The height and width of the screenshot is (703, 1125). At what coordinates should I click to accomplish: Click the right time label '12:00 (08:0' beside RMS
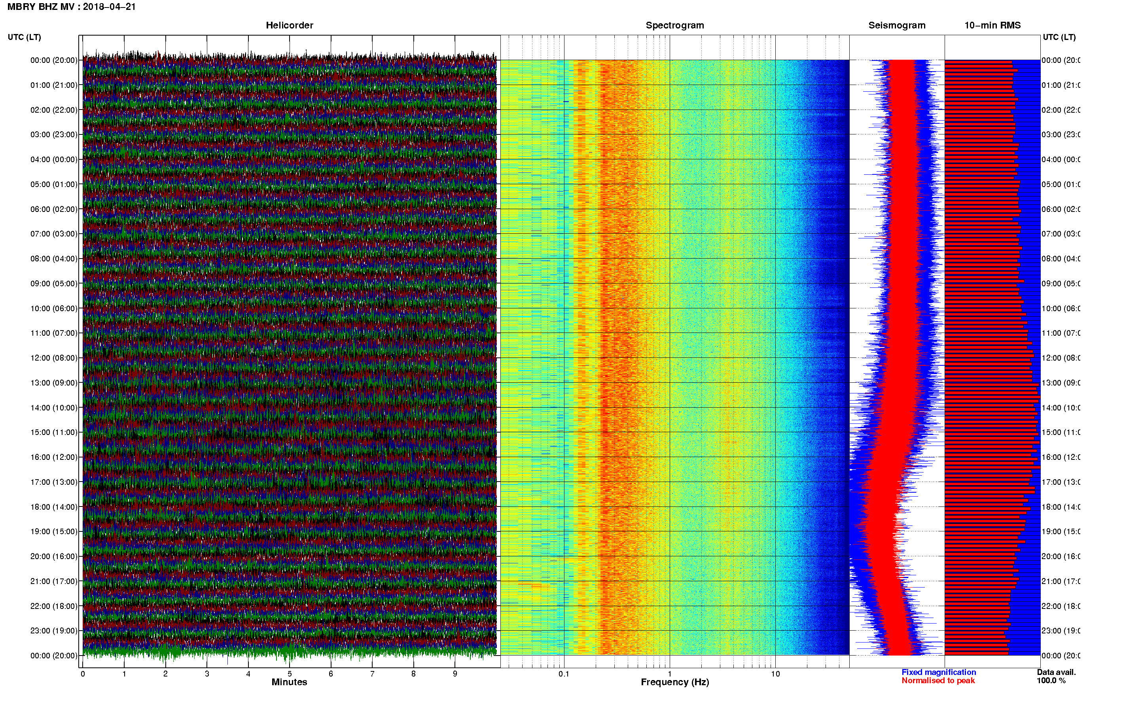[x=1061, y=358]
